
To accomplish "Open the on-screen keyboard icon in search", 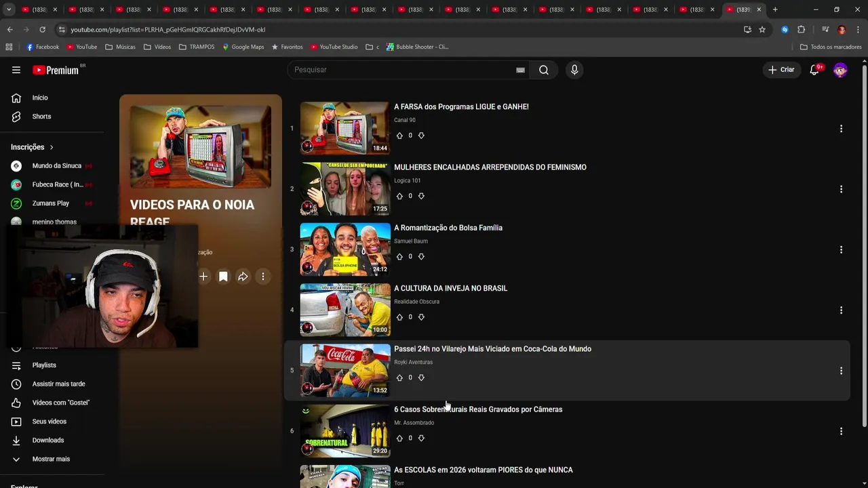I will (520, 70).
